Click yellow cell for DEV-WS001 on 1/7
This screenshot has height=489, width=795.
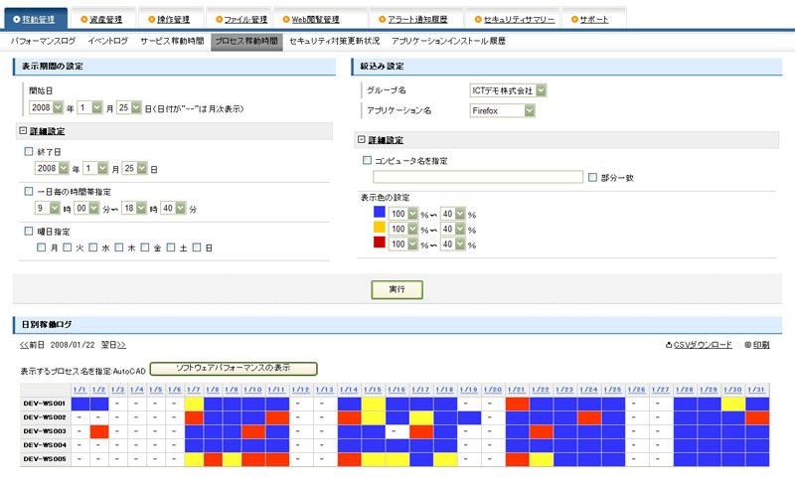pos(194,404)
